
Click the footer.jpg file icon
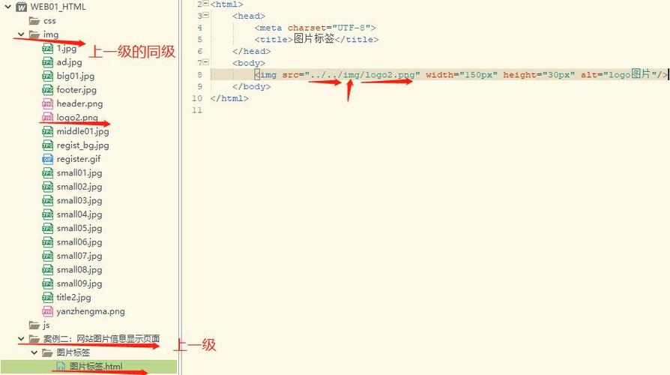coord(47,90)
